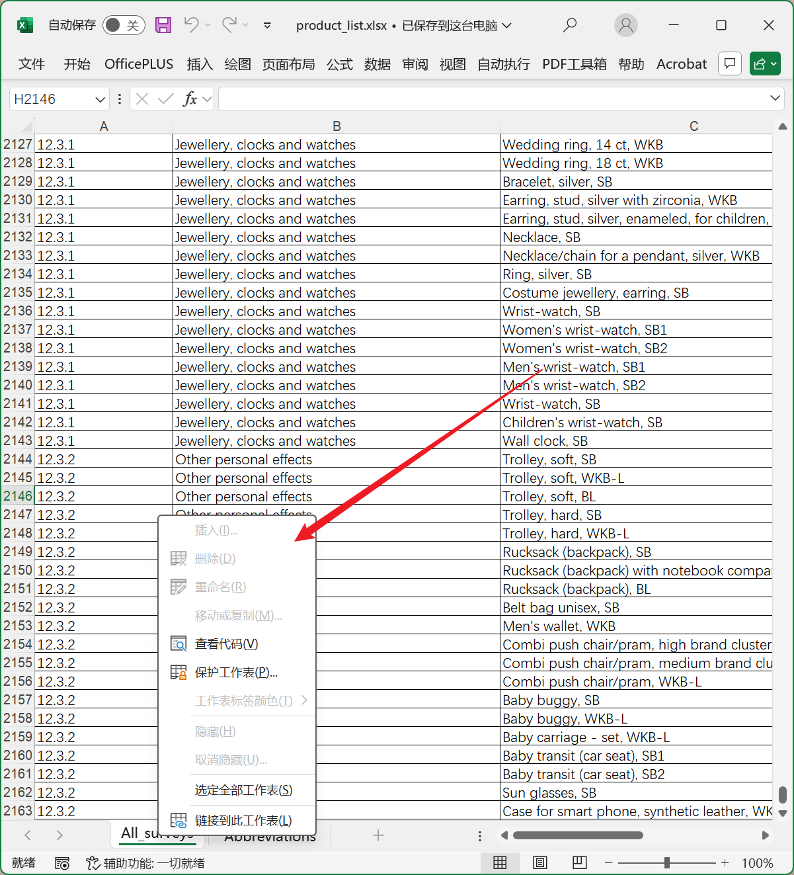Open the comments speech bubble icon
Viewport: 794px width, 875px height.
(729, 63)
